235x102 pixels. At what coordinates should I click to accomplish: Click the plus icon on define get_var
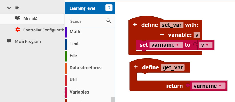click(x=136, y=67)
